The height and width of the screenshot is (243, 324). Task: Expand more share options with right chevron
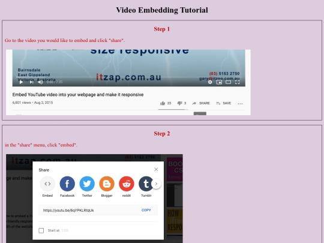(x=156, y=184)
